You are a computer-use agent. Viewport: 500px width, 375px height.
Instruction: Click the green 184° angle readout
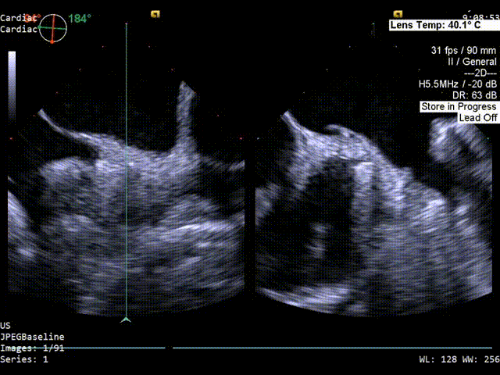79,19
